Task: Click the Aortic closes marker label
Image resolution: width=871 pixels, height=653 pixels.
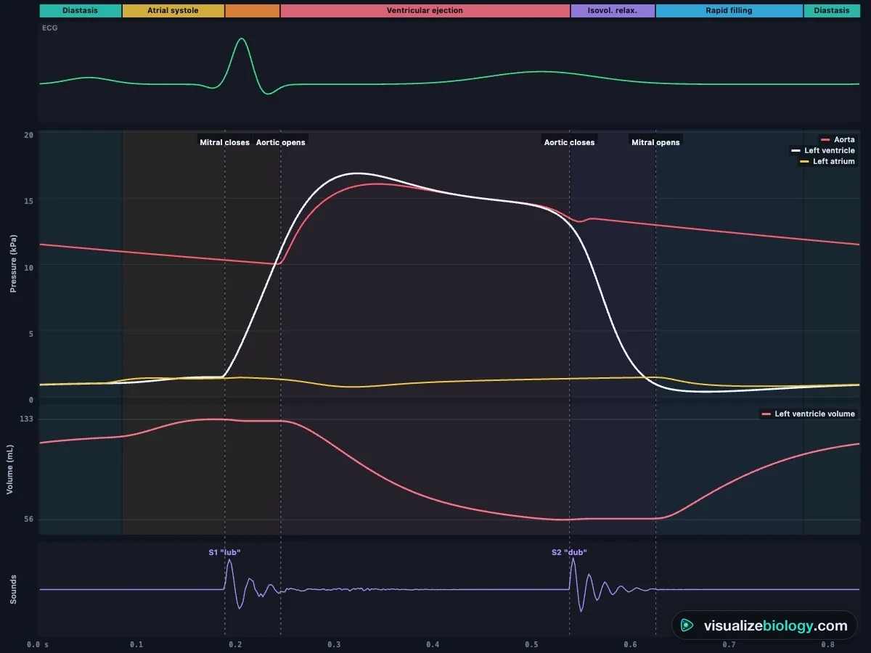Action: [569, 142]
